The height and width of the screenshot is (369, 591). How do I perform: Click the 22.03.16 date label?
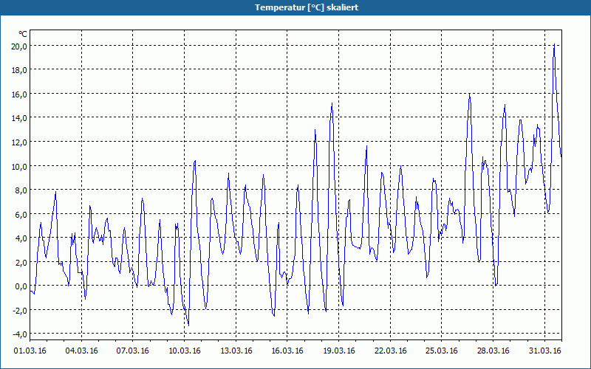coord(390,351)
